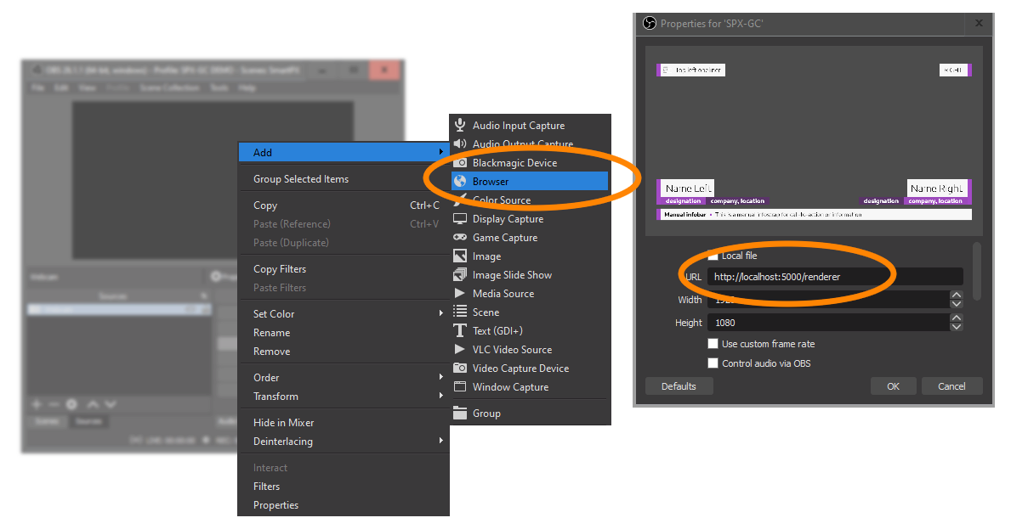Click the Scene list icon
The height and width of the screenshot is (529, 1011).
460,312
